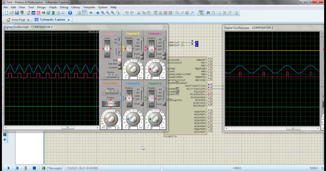Enable Auto trigger mode on the oscilloscope
This screenshot has height=171, width=326.
(x=119, y=60)
